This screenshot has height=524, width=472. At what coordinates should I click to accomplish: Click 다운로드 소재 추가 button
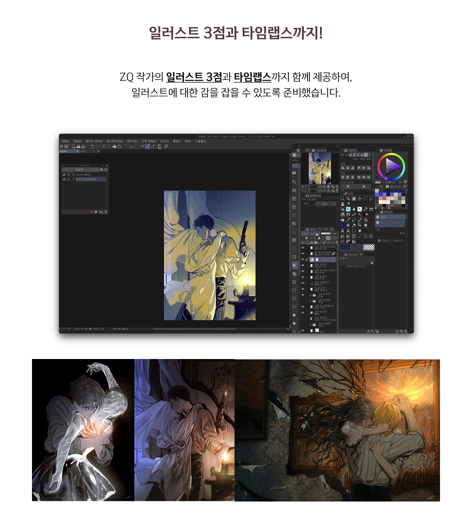(391, 241)
